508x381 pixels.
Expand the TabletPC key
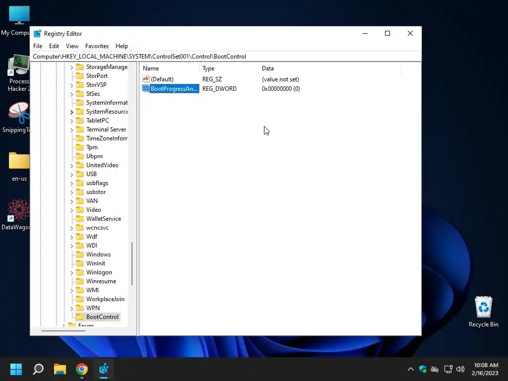[x=71, y=121]
